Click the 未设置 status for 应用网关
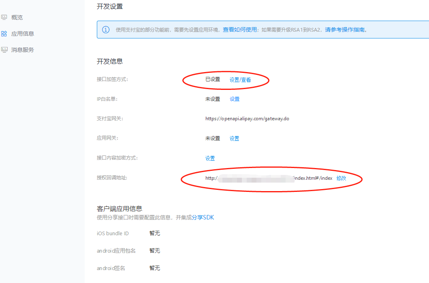Image resolution: width=429 pixels, height=283 pixels. coord(213,138)
